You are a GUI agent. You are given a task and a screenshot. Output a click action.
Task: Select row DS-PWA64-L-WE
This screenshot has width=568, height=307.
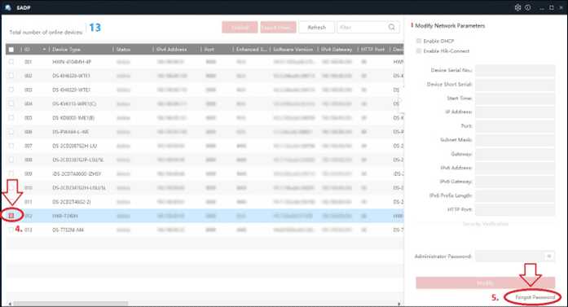tap(205, 132)
